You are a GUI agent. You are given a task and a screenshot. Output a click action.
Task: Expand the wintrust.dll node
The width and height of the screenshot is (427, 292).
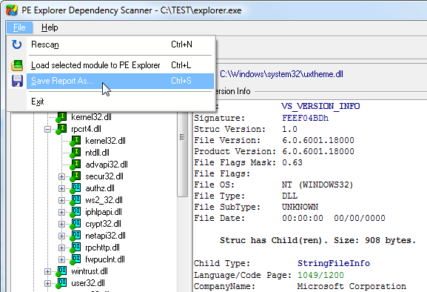point(47,271)
